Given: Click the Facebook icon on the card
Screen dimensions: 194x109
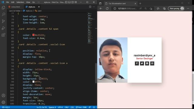Looking at the screenshot, I should point(137,63).
